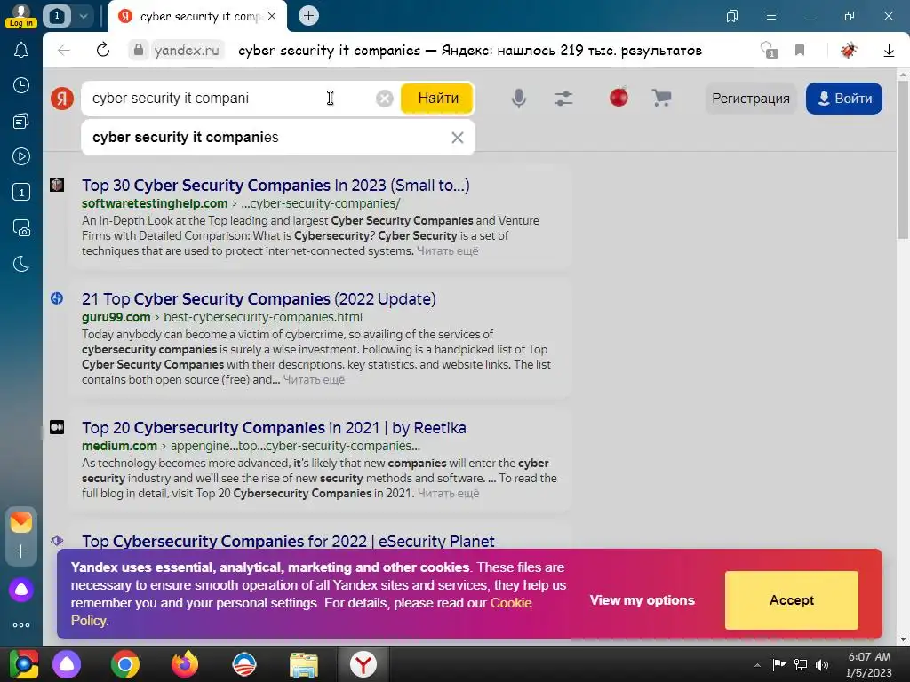Add new sidebar app with plus

tap(21, 551)
